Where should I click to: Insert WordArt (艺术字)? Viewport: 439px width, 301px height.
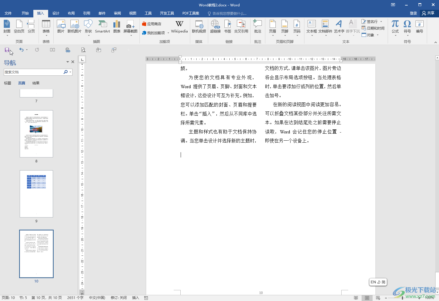click(339, 28)
